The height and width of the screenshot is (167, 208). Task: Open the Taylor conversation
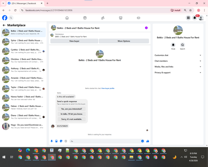coord(23,89)
